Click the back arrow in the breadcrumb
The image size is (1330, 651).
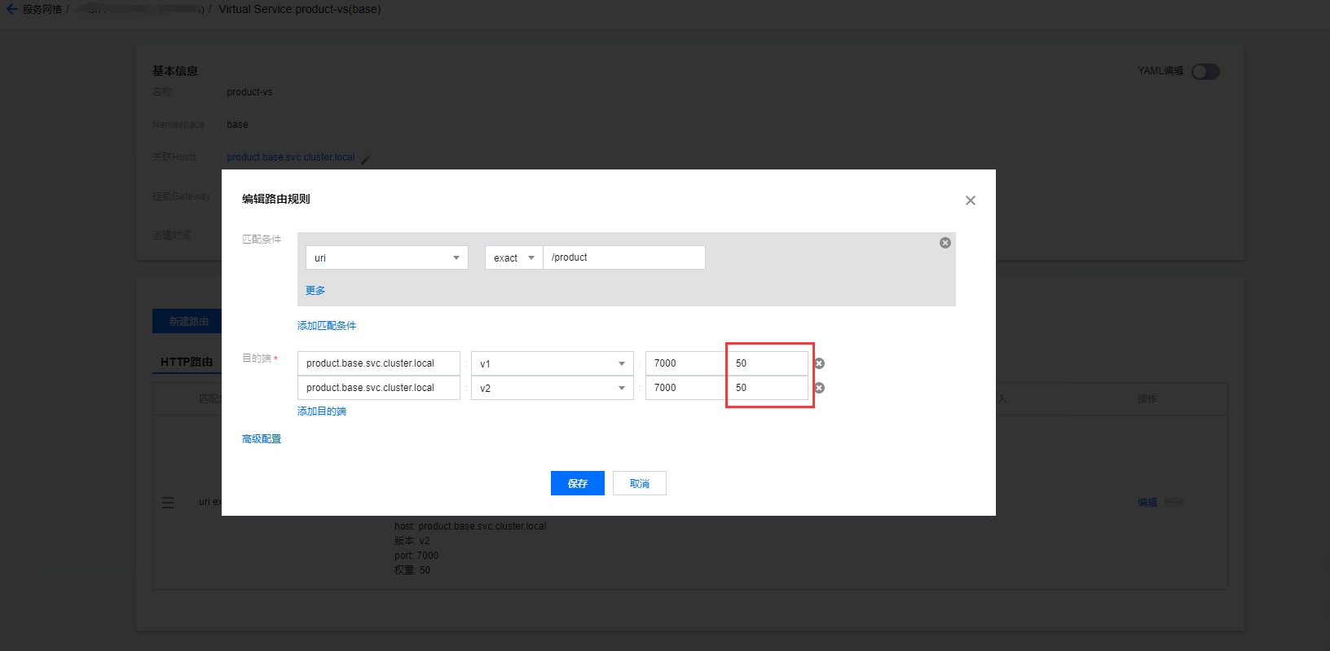click(11, 9)
